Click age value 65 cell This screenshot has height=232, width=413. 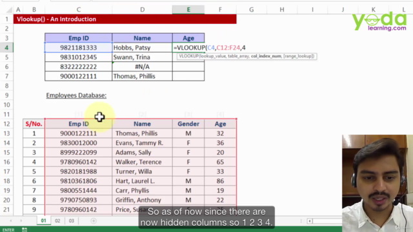(220, 162)
